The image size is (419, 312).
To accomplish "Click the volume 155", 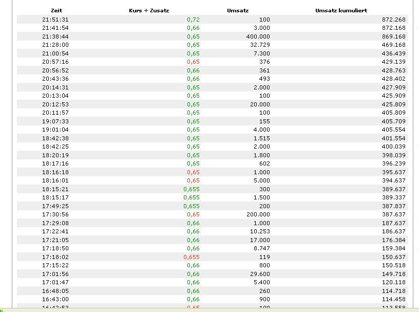I will pos(264,121).
